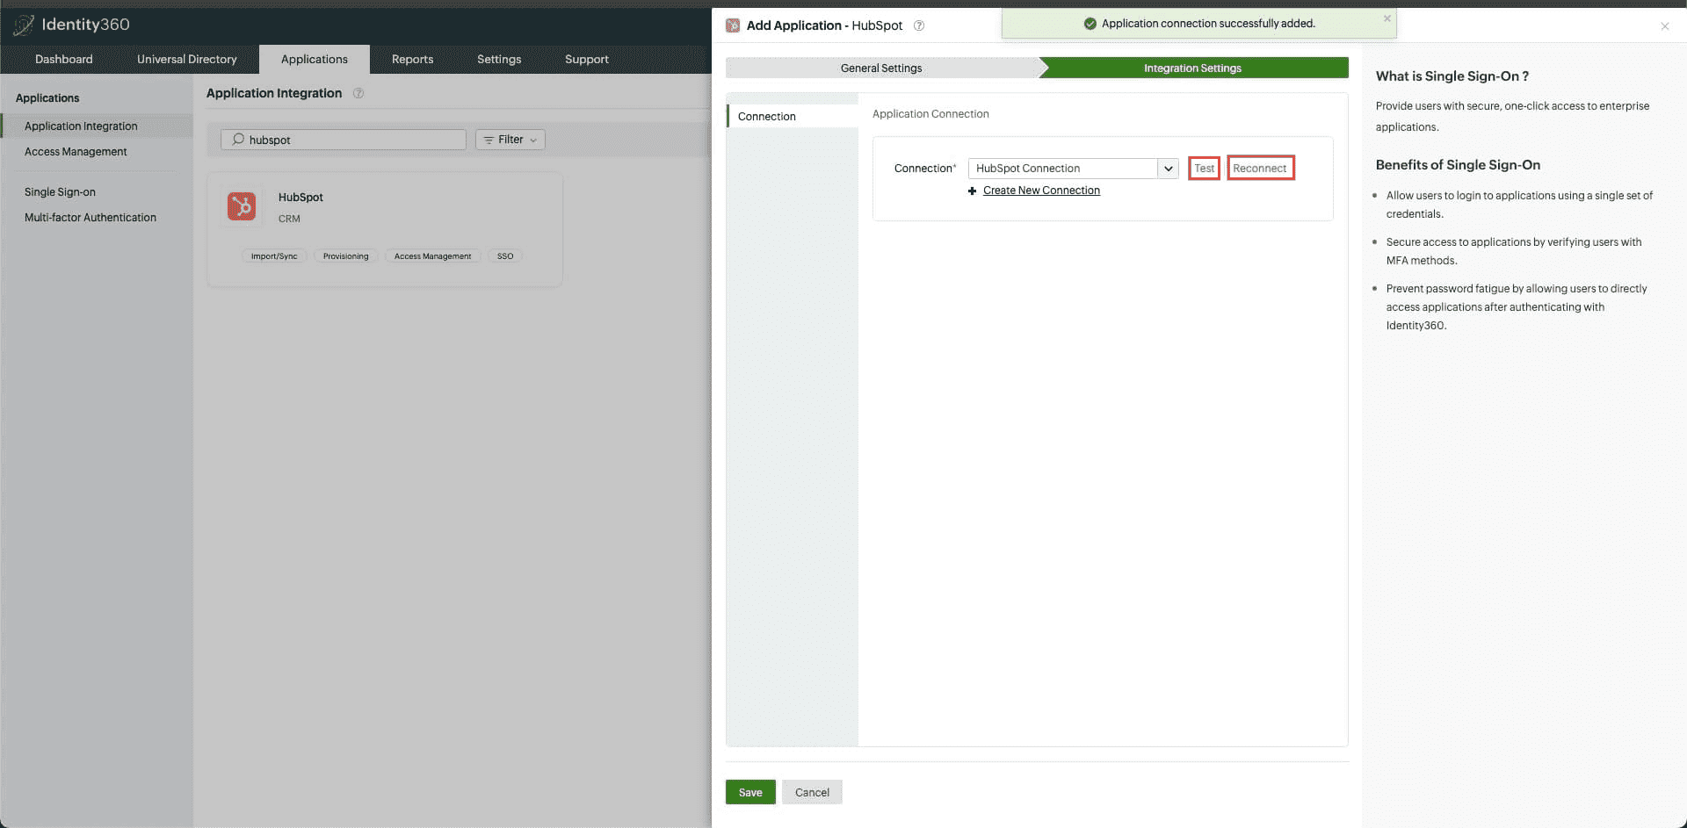1687x828 pixels.
Task: Save the HubSpot integration settings
Action: pyautogui.click(x=749, y=791)
